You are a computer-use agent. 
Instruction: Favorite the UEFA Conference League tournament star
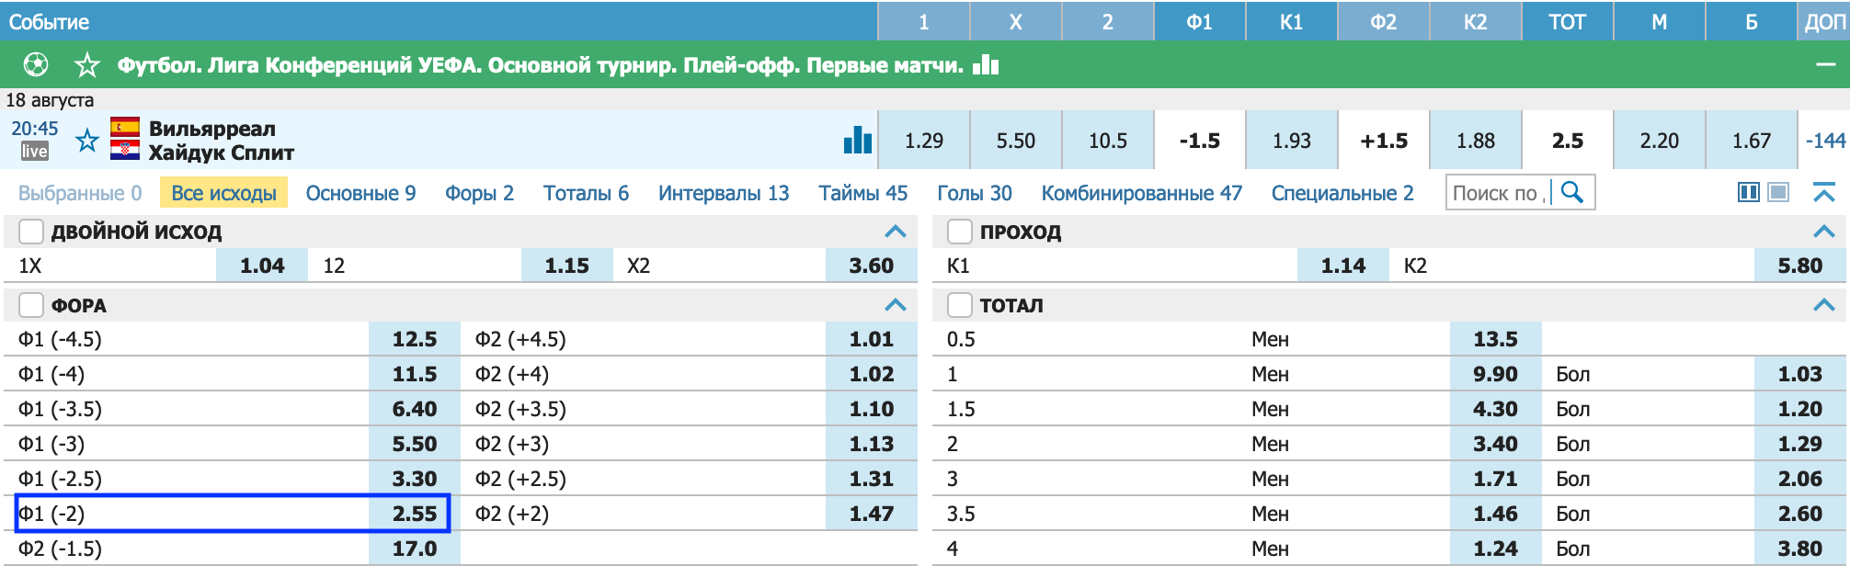pyautogui.click(x=87, y=65)
